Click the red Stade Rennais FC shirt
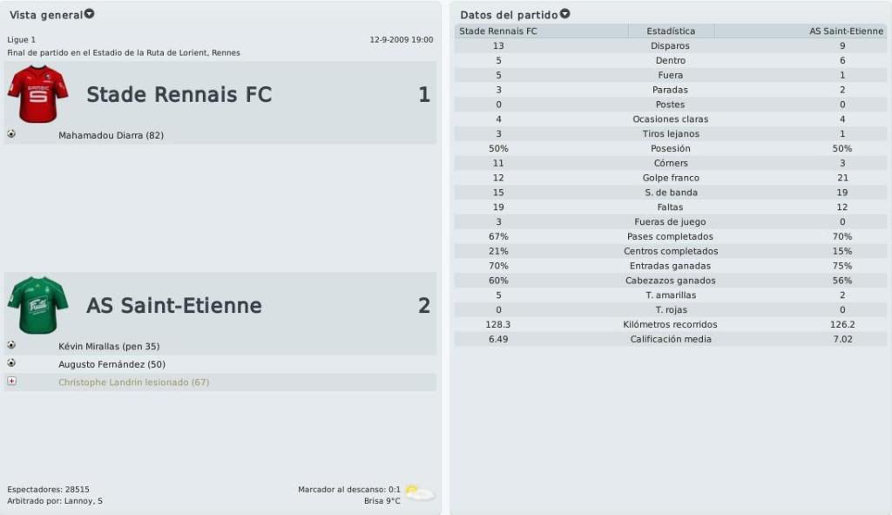 (38, 94)
